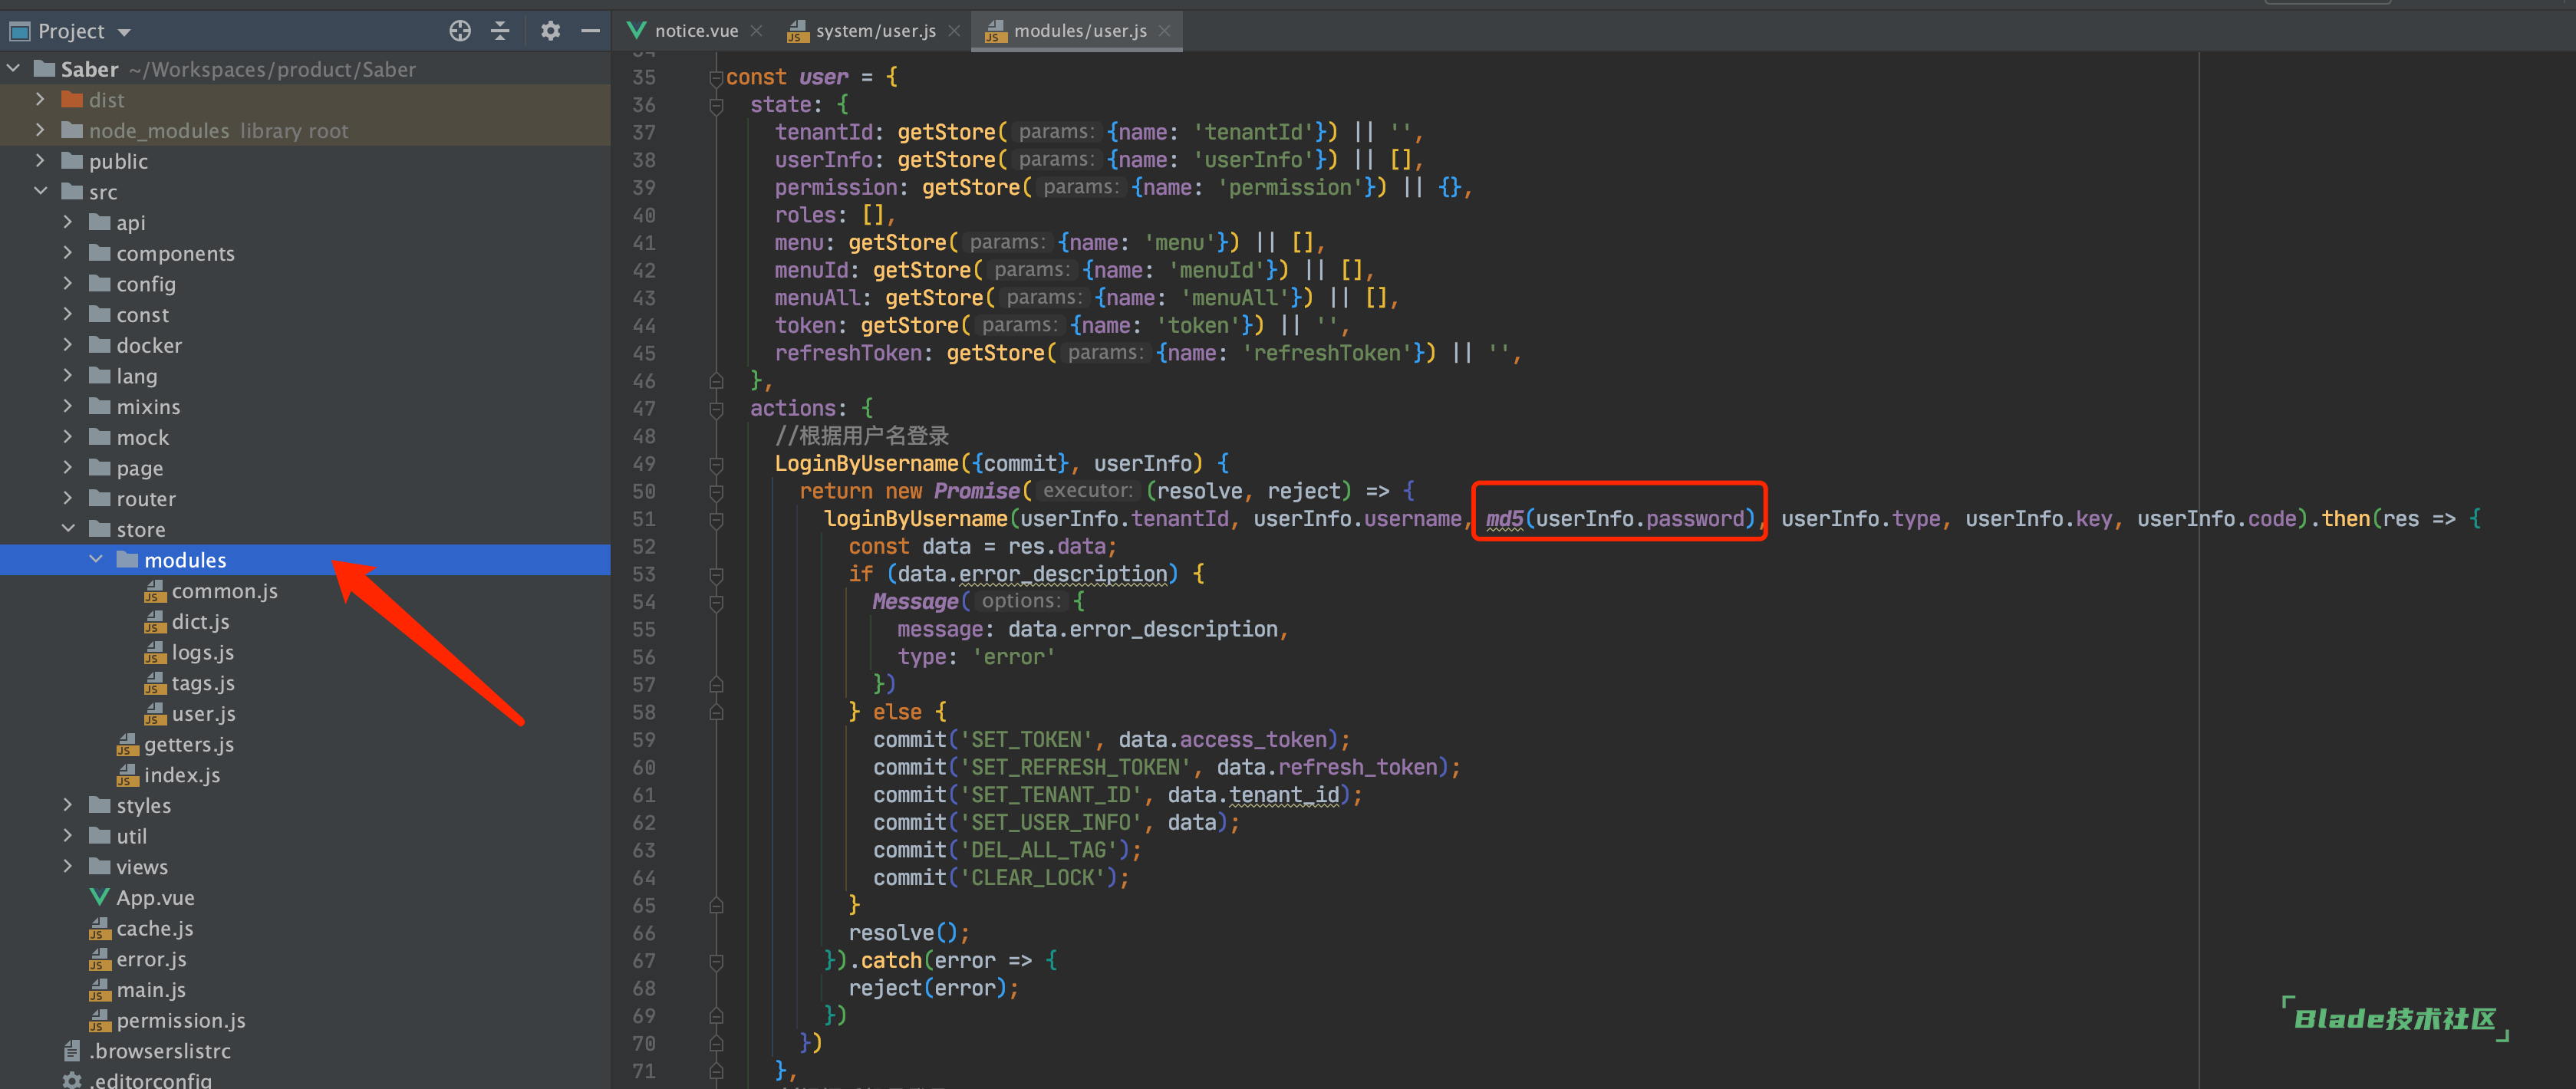Select common.js in the modules folder
Image resolution: width=2576 pixels, height=1089 pixels.
tap(211, 590)
